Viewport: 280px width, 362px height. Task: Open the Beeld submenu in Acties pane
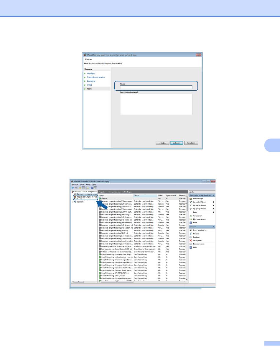click(202, 212)
